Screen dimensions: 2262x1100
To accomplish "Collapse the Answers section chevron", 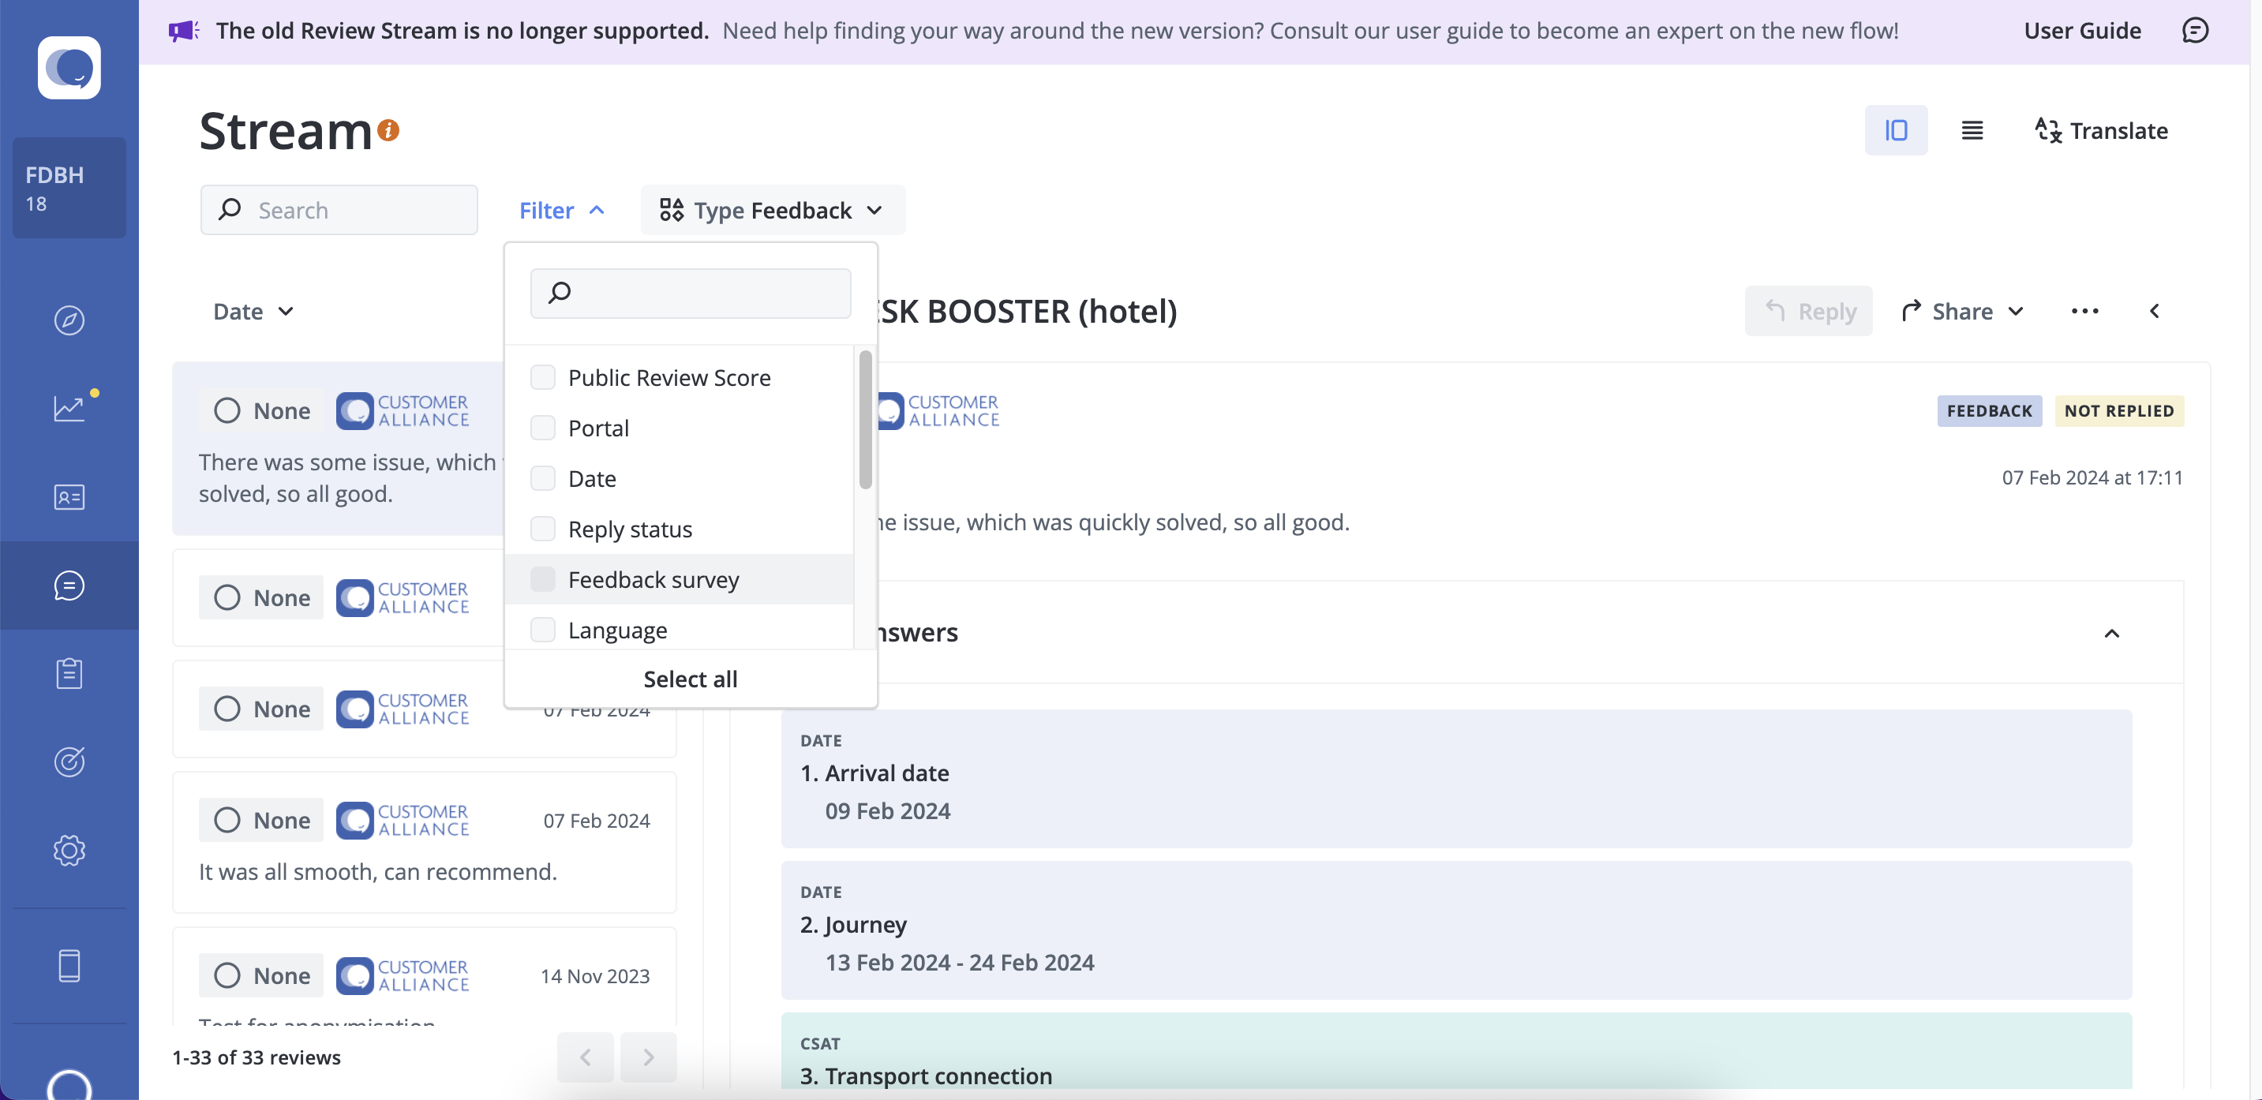I will tap(2112, 633).
